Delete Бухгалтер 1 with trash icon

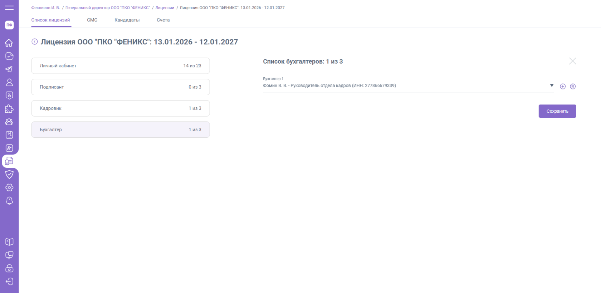coord(573,87)
